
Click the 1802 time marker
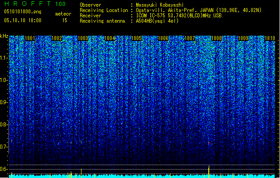[57, 38]
